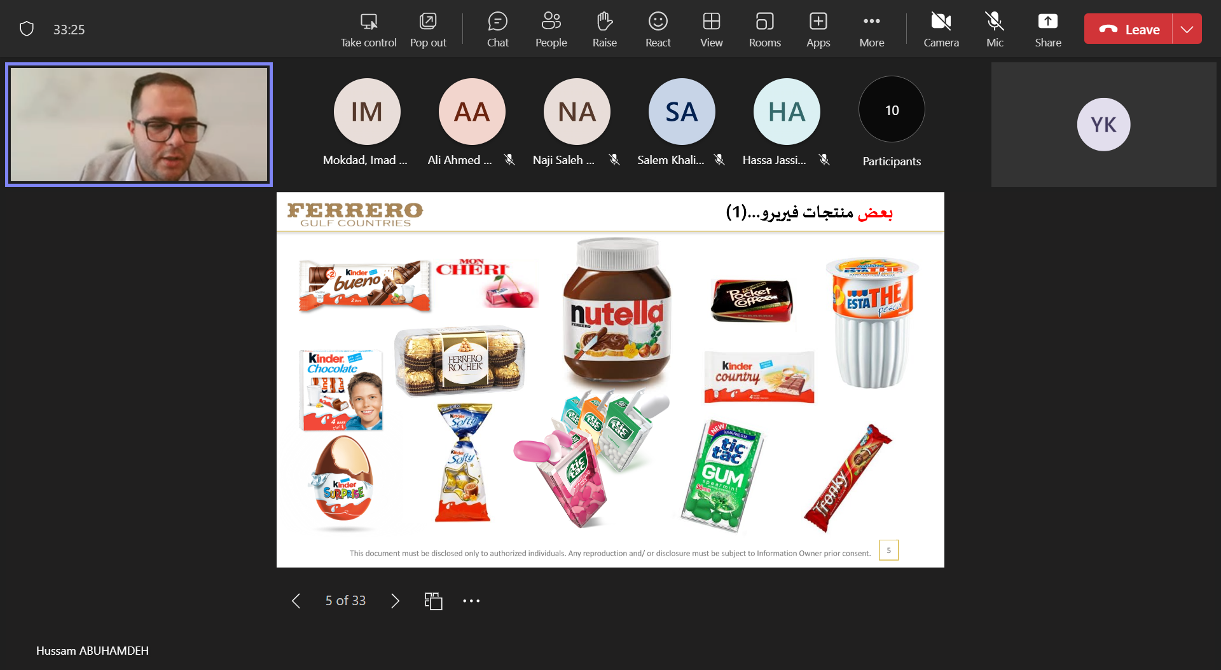
Task: Unmute the Mic
Action: tap(995, 29)
